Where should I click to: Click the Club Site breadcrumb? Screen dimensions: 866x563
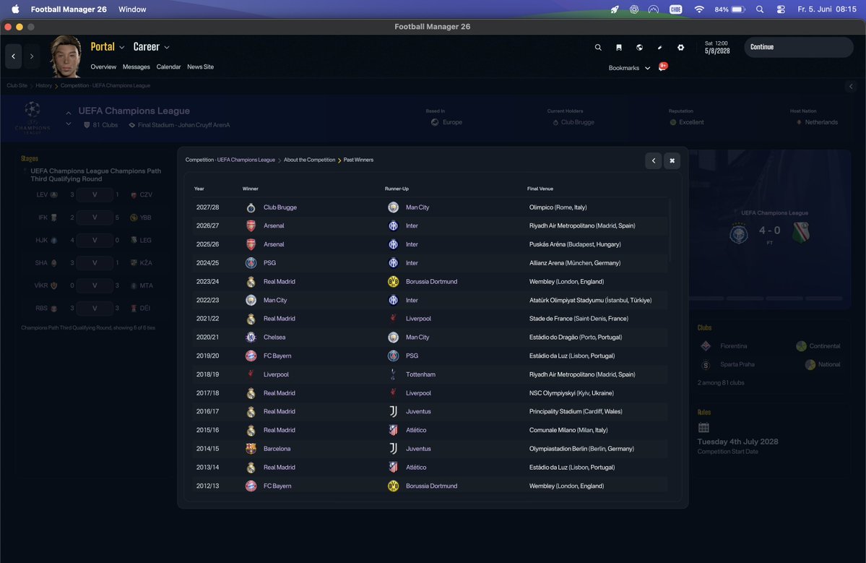pos(17,85)
